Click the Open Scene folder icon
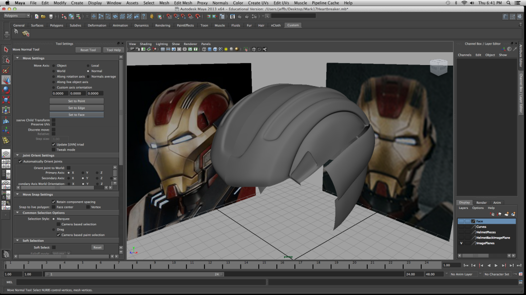 (43, 16)
